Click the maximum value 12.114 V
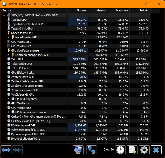Screen dimensions: 165x158 click(122, 37)
